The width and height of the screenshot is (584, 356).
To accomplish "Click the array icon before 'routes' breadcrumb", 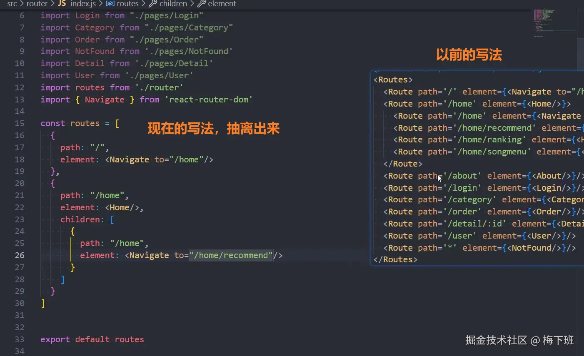I will [110, 4].
